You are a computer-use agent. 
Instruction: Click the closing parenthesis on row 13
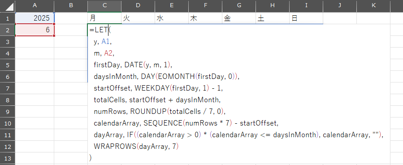tap(90, 158)
